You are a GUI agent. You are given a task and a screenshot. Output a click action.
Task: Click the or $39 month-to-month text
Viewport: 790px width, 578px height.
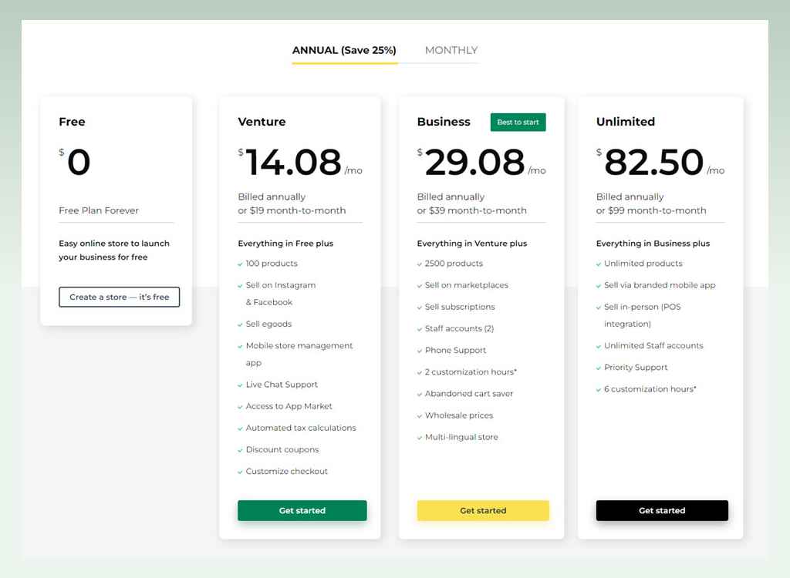[x=471, y=210]
